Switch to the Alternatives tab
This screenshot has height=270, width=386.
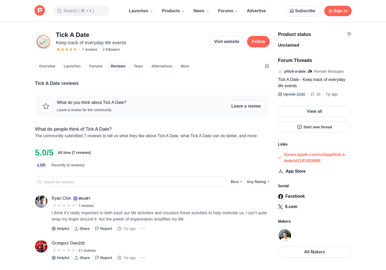tap(162, 66)
